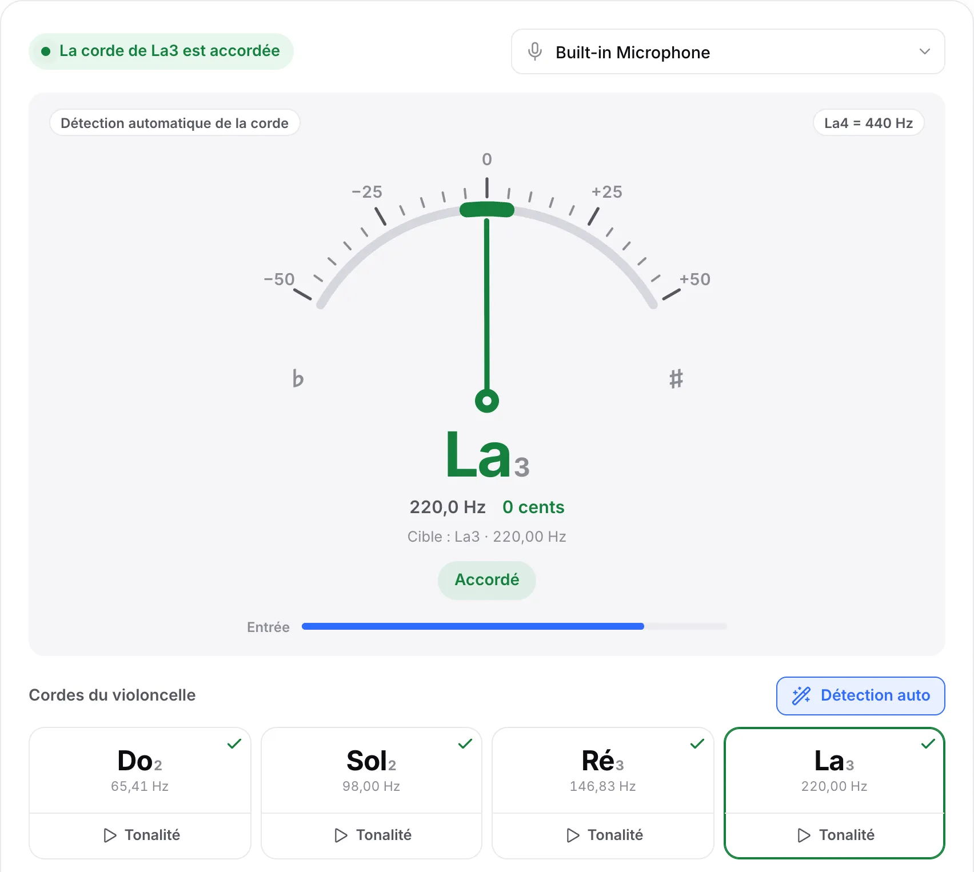Select the La3 220,00 Hz string card
The image size is (974, 872).
point(835,770)
